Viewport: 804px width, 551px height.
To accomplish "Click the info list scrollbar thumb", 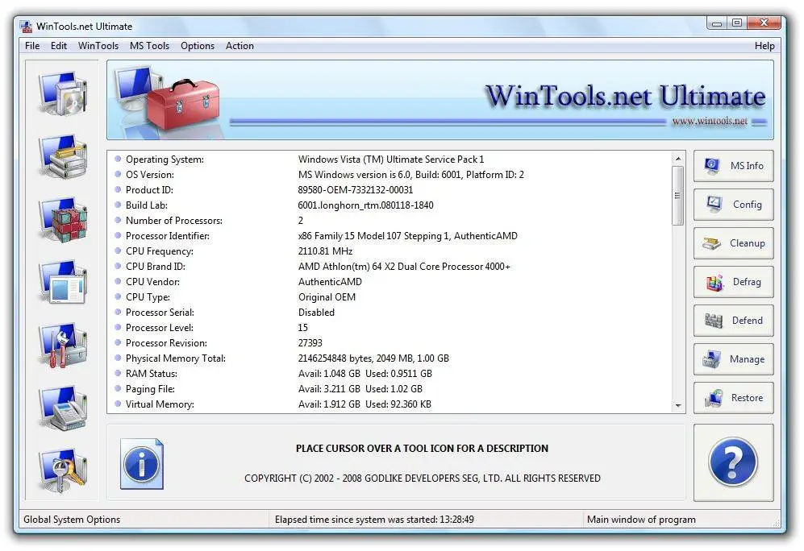I will point(678,196).
